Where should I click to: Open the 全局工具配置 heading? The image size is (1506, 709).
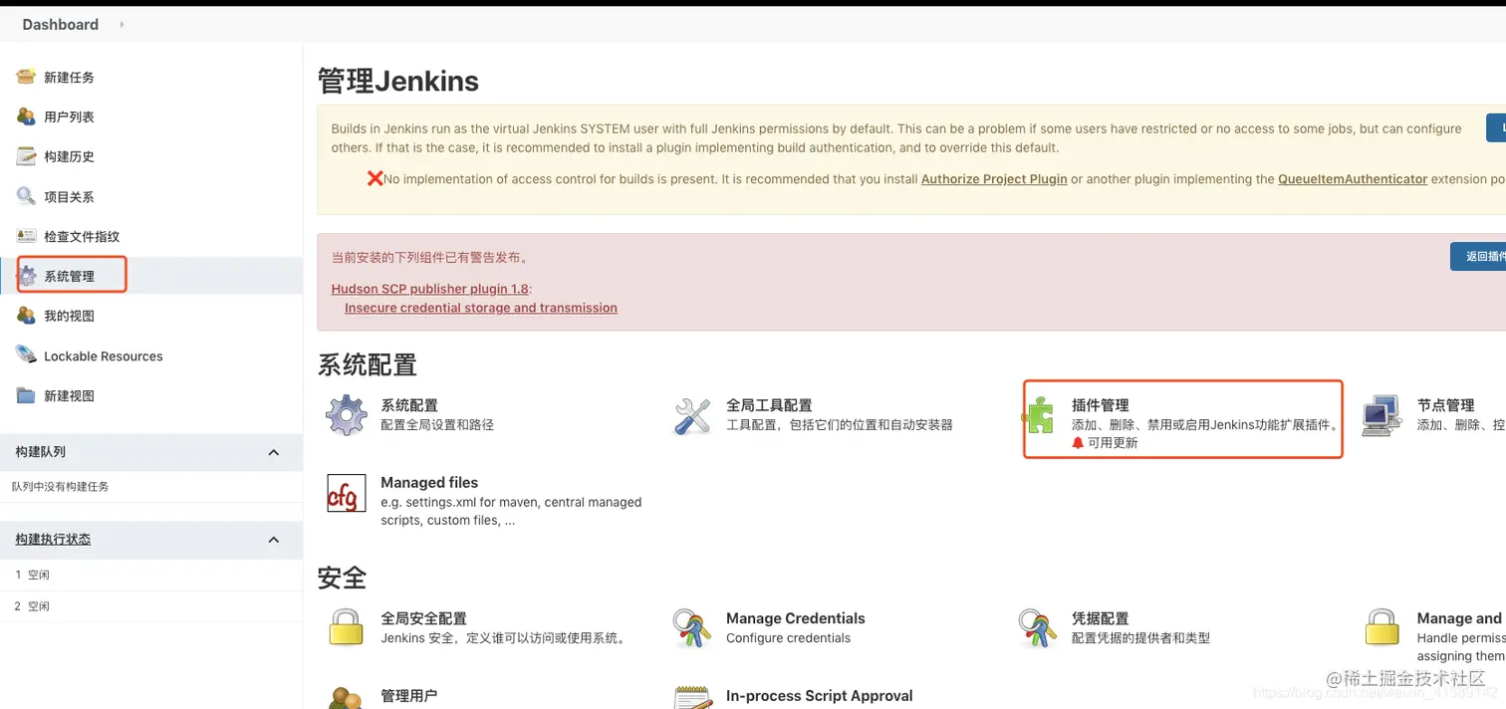[769, 405]
